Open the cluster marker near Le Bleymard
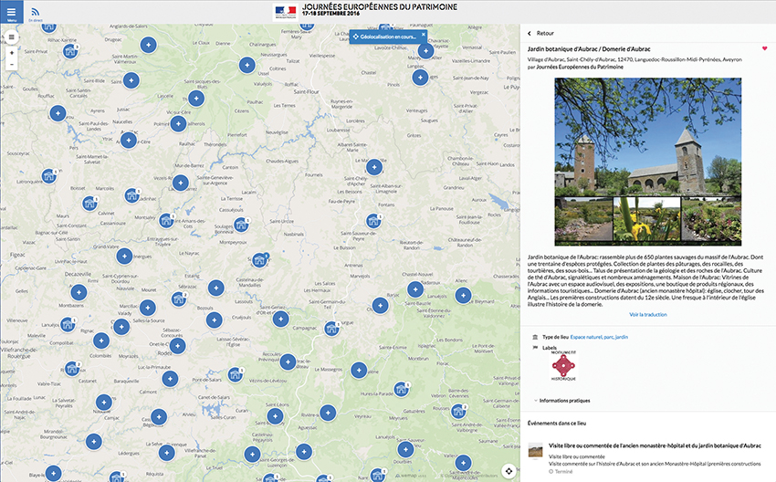The width and height of the screenshot is (776, 482). point(463,296)
